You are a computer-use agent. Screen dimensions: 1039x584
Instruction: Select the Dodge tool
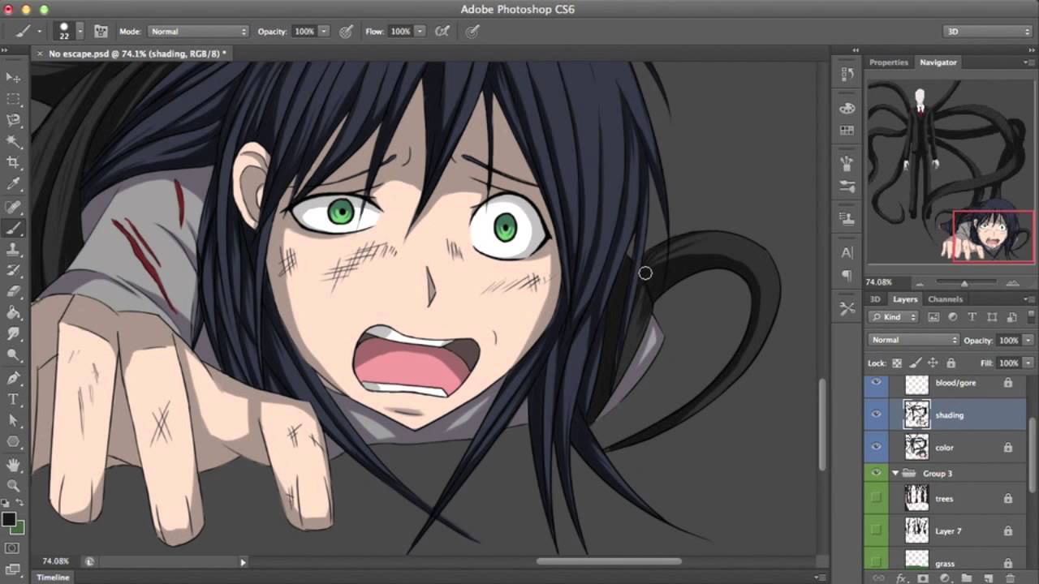pos(13,355)
